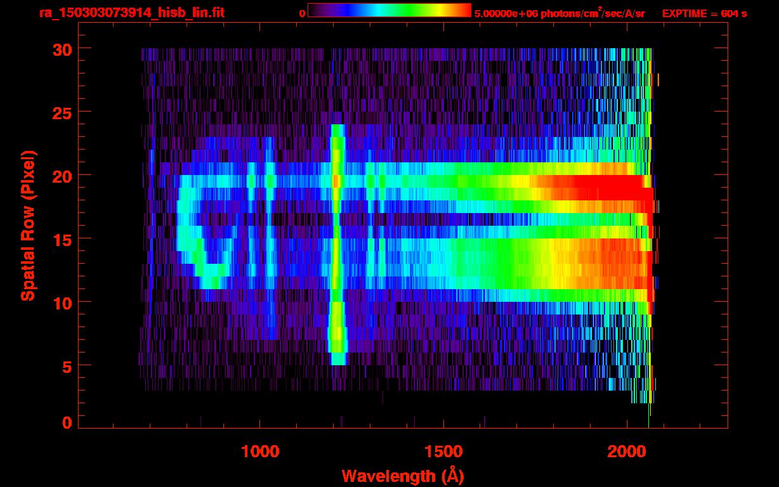Click the Spatial Row (Pixel) axis title
The width and height of the screenshot is (779, 487).
click(x=28, y=225)
